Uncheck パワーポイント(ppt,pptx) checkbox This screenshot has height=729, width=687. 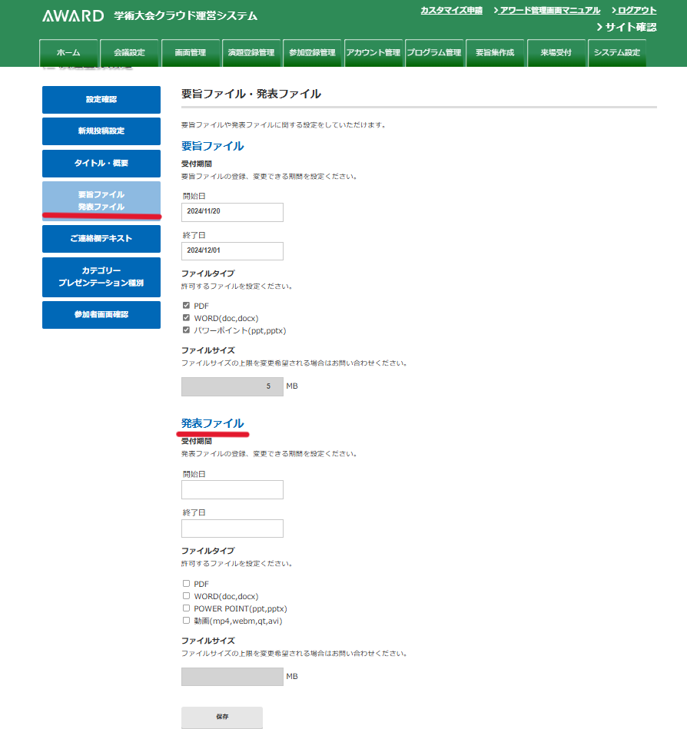(186, 330)
